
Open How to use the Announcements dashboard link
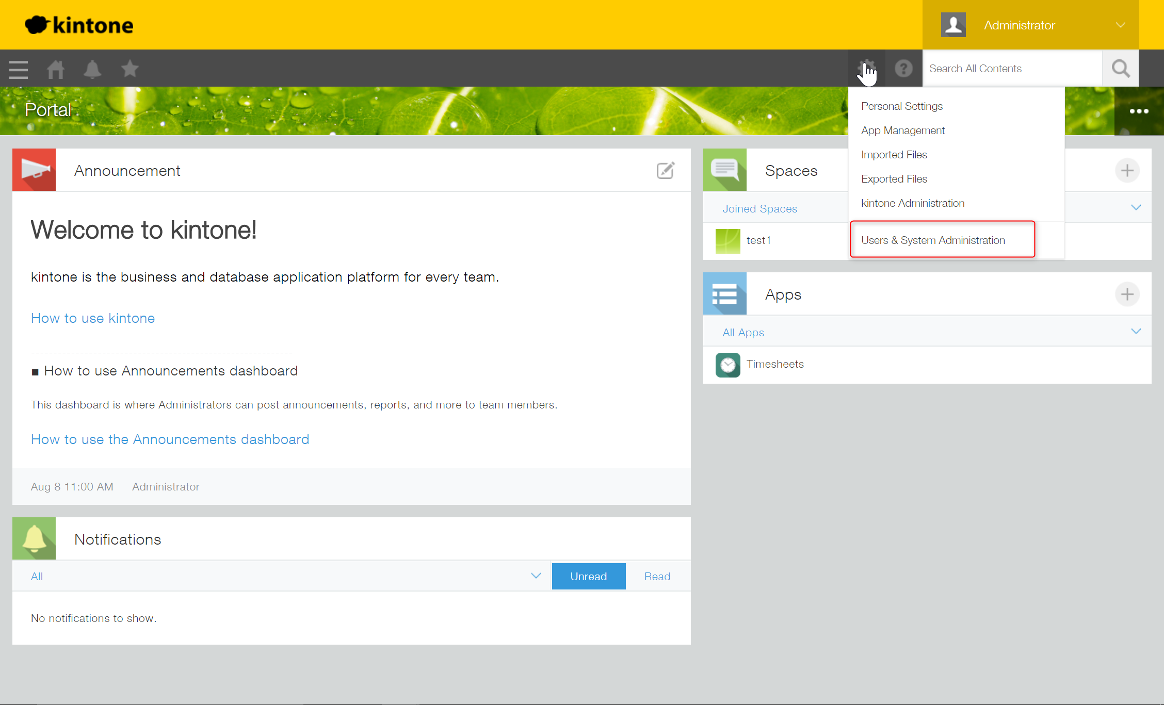(170, 439)
